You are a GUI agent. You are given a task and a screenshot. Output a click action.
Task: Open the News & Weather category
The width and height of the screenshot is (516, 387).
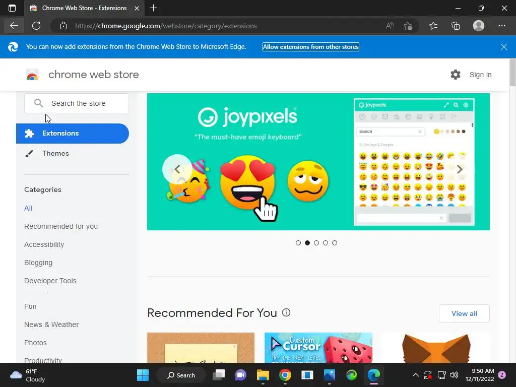coord(51,325)
